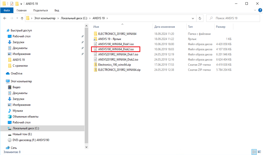Viewport: 263px width, 155px height.
Task: Open the ANSYS 19 folder in navigation pane
Action: 18,60
